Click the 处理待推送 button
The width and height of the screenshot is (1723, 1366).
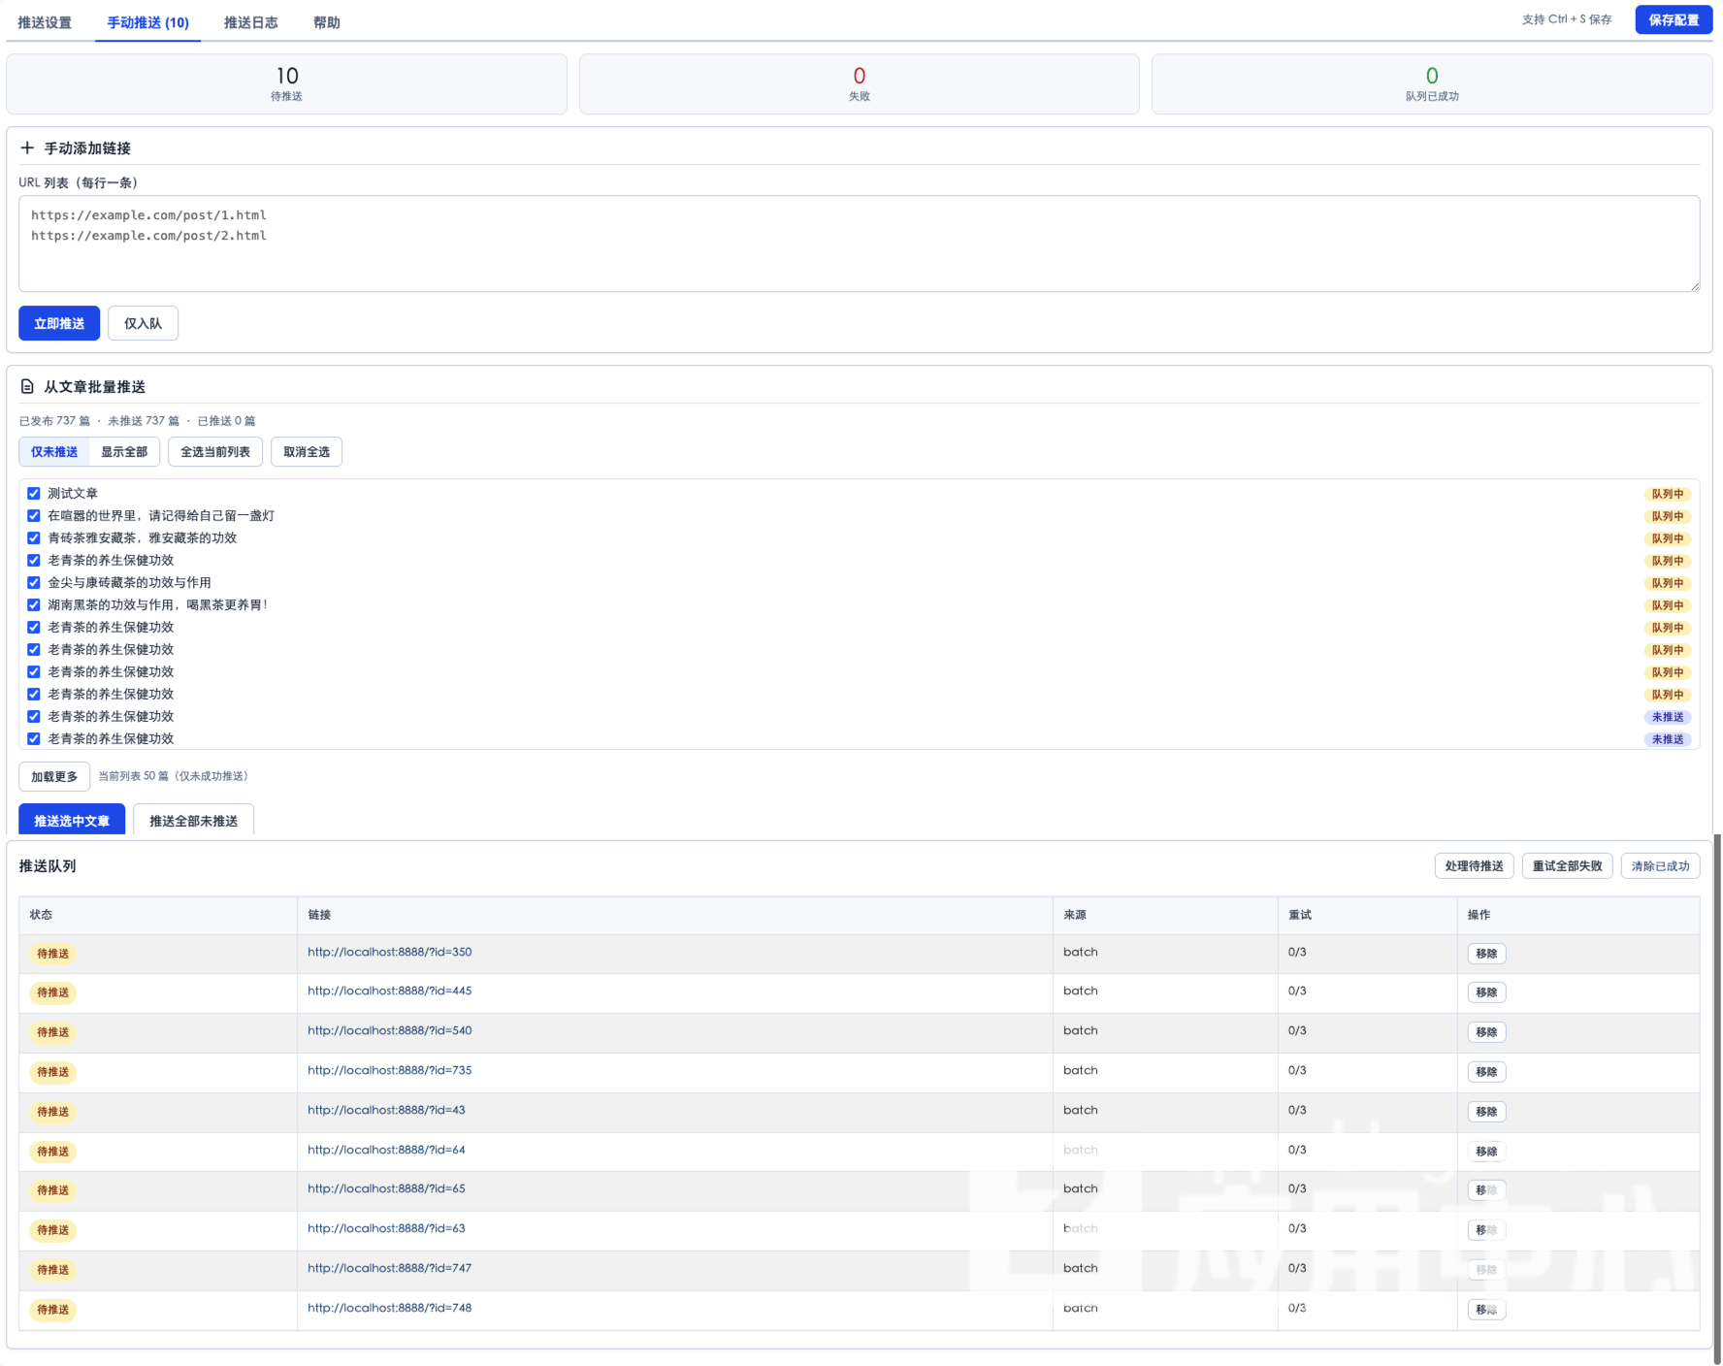pyautogui.click(x=1474, y=866)
